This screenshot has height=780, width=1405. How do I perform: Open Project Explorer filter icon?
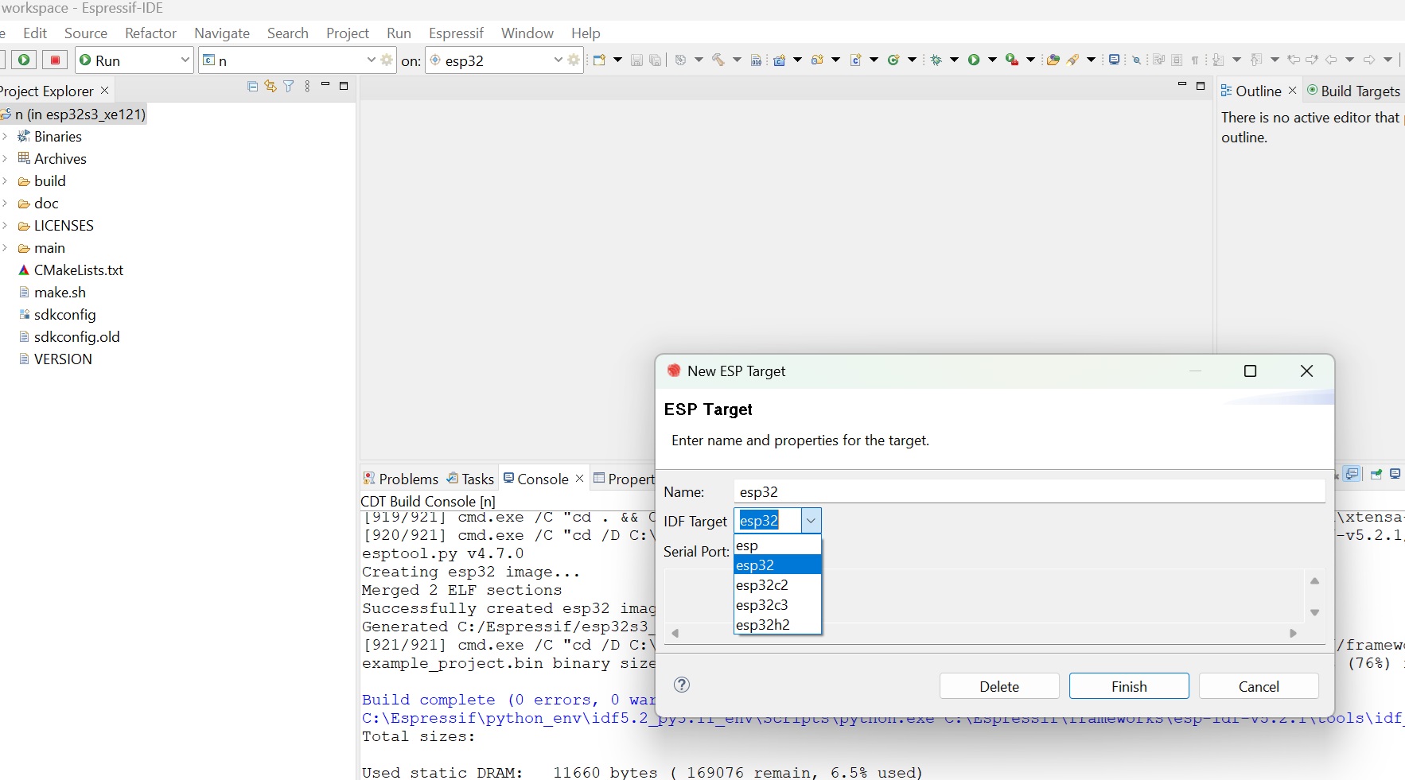tap(289, 86)
